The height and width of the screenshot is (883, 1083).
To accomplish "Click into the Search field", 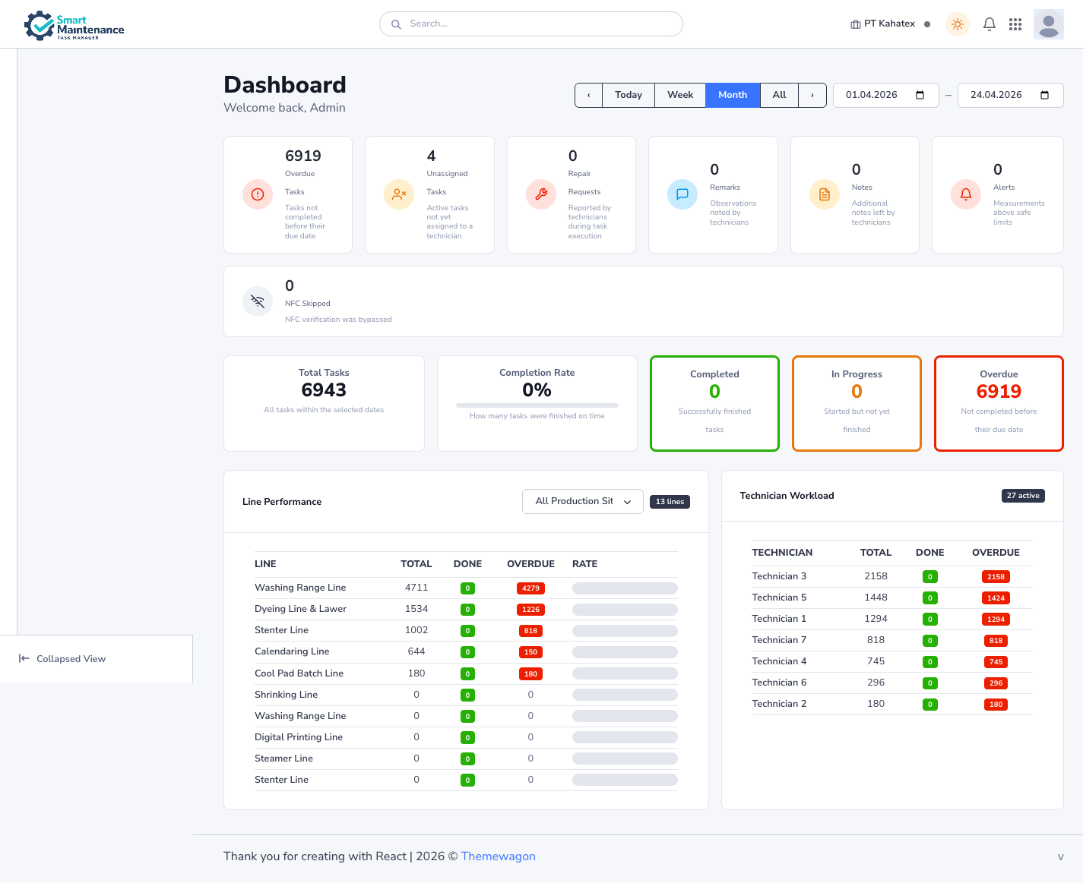I will [530, 24].
